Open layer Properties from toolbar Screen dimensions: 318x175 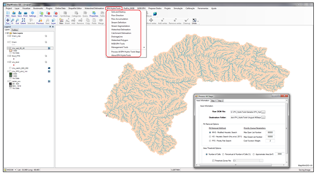[x=94, y=14]
